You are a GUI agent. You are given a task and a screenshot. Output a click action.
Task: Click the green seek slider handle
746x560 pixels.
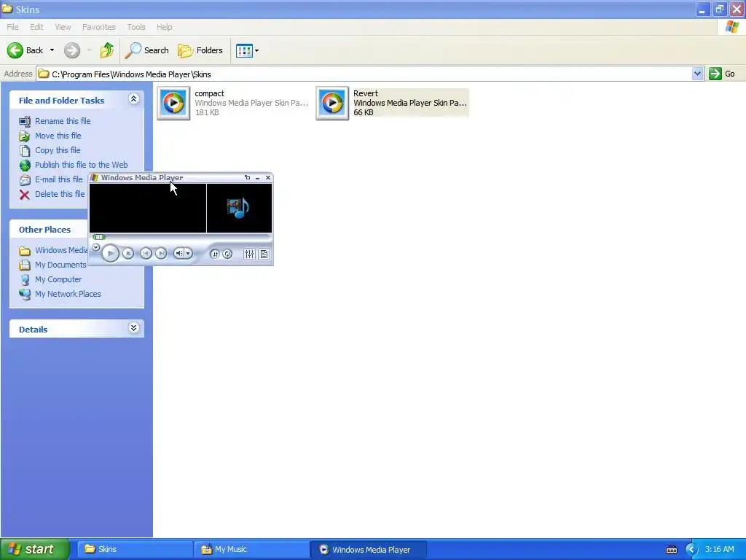point(99,237)
